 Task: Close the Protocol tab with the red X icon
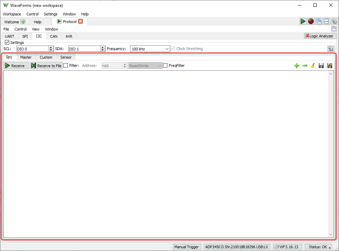tap(80, 22)
